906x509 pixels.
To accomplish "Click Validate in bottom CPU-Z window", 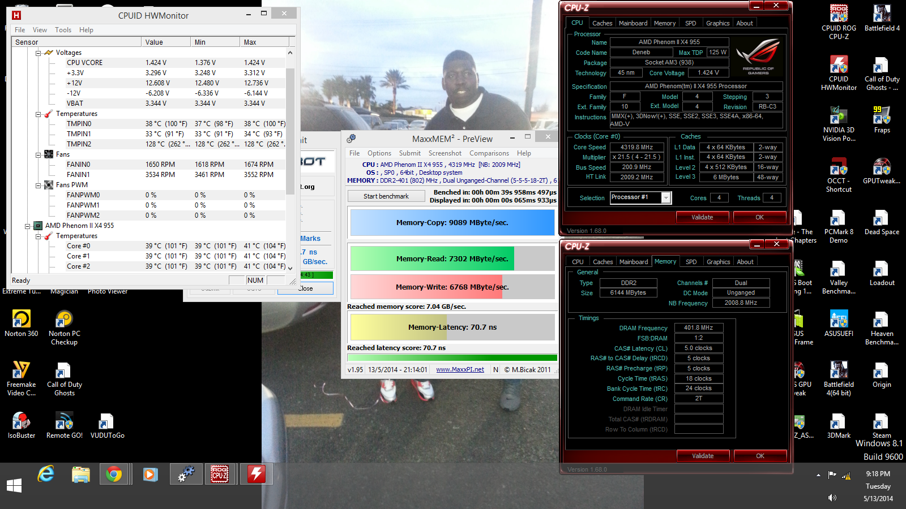I will click(703, 456).
